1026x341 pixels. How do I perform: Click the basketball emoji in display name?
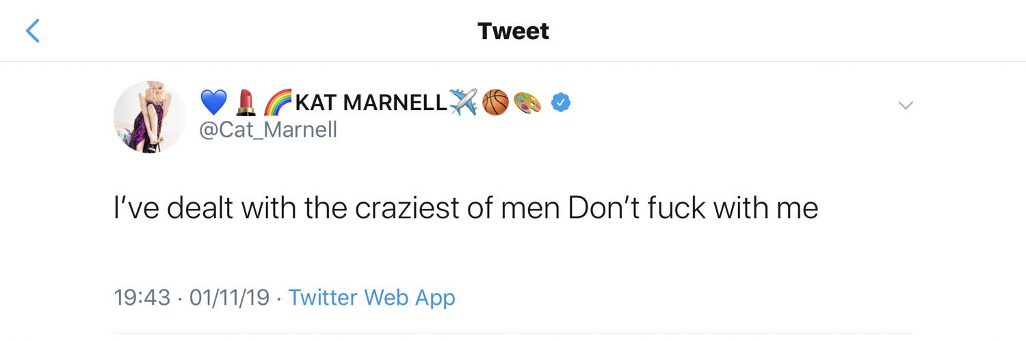coord(495,103)
